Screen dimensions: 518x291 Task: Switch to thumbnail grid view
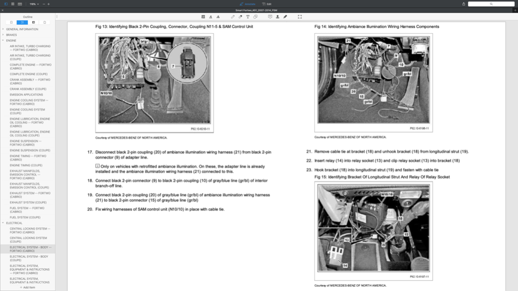pos(13,4)
